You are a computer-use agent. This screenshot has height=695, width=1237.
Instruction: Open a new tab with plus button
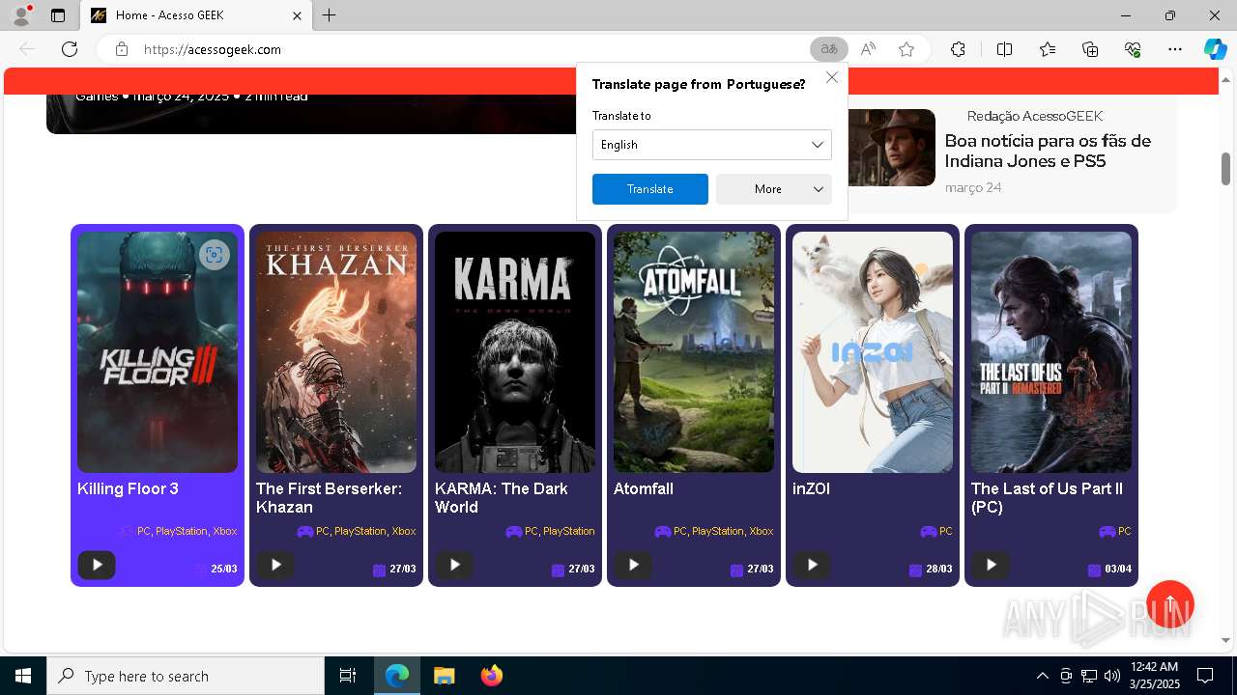click(x=330, y=15)
